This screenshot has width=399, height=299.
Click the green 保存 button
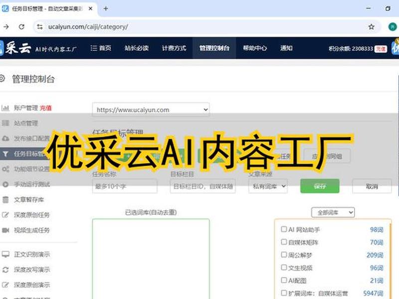coord(320,186)
